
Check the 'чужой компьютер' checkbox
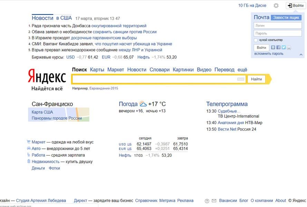(x=256, y=40)
